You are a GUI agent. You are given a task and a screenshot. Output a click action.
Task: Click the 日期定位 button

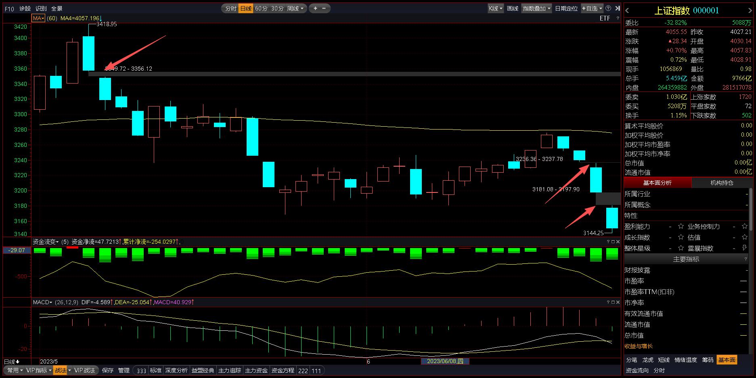pyautogui.click(x=566, y=8)
